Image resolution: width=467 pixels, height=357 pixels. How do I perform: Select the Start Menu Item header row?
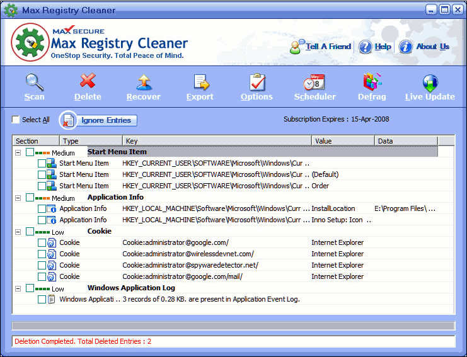(x=262, y=152)
